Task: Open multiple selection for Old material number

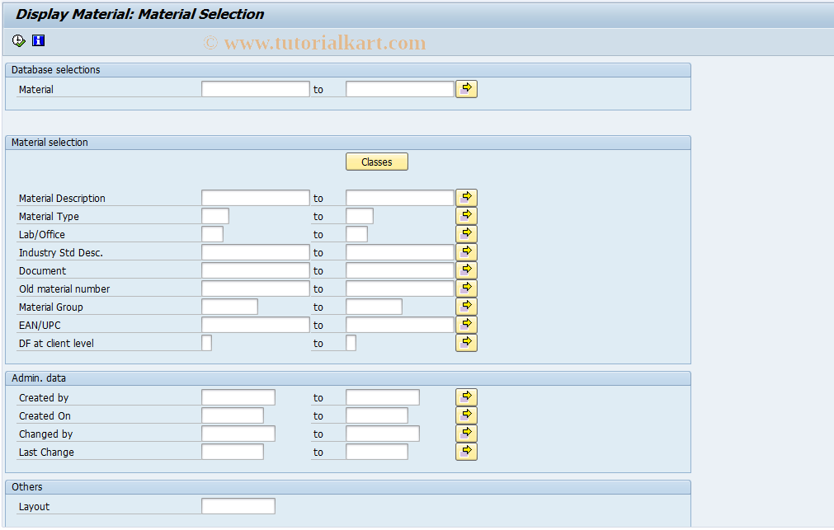Action: coord(466,288)
